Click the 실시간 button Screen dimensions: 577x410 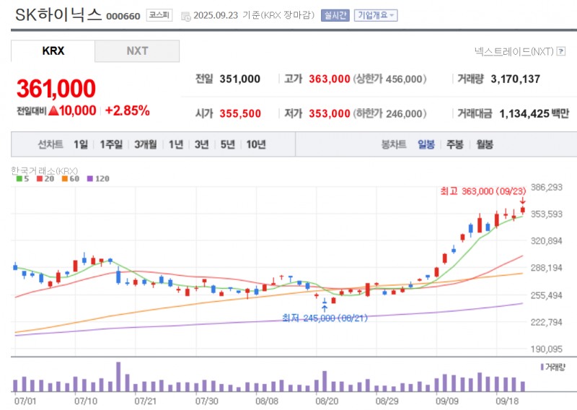(335, 15)
